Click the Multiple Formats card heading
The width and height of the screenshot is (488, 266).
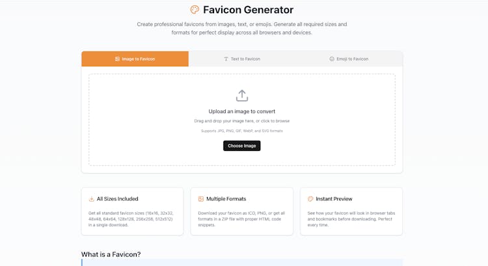tap(226, 199)
